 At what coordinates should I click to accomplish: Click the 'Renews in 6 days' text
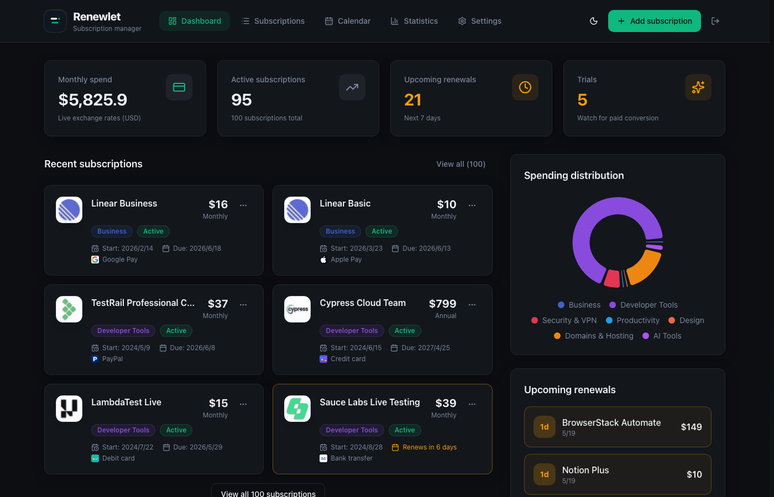(430, 447)
